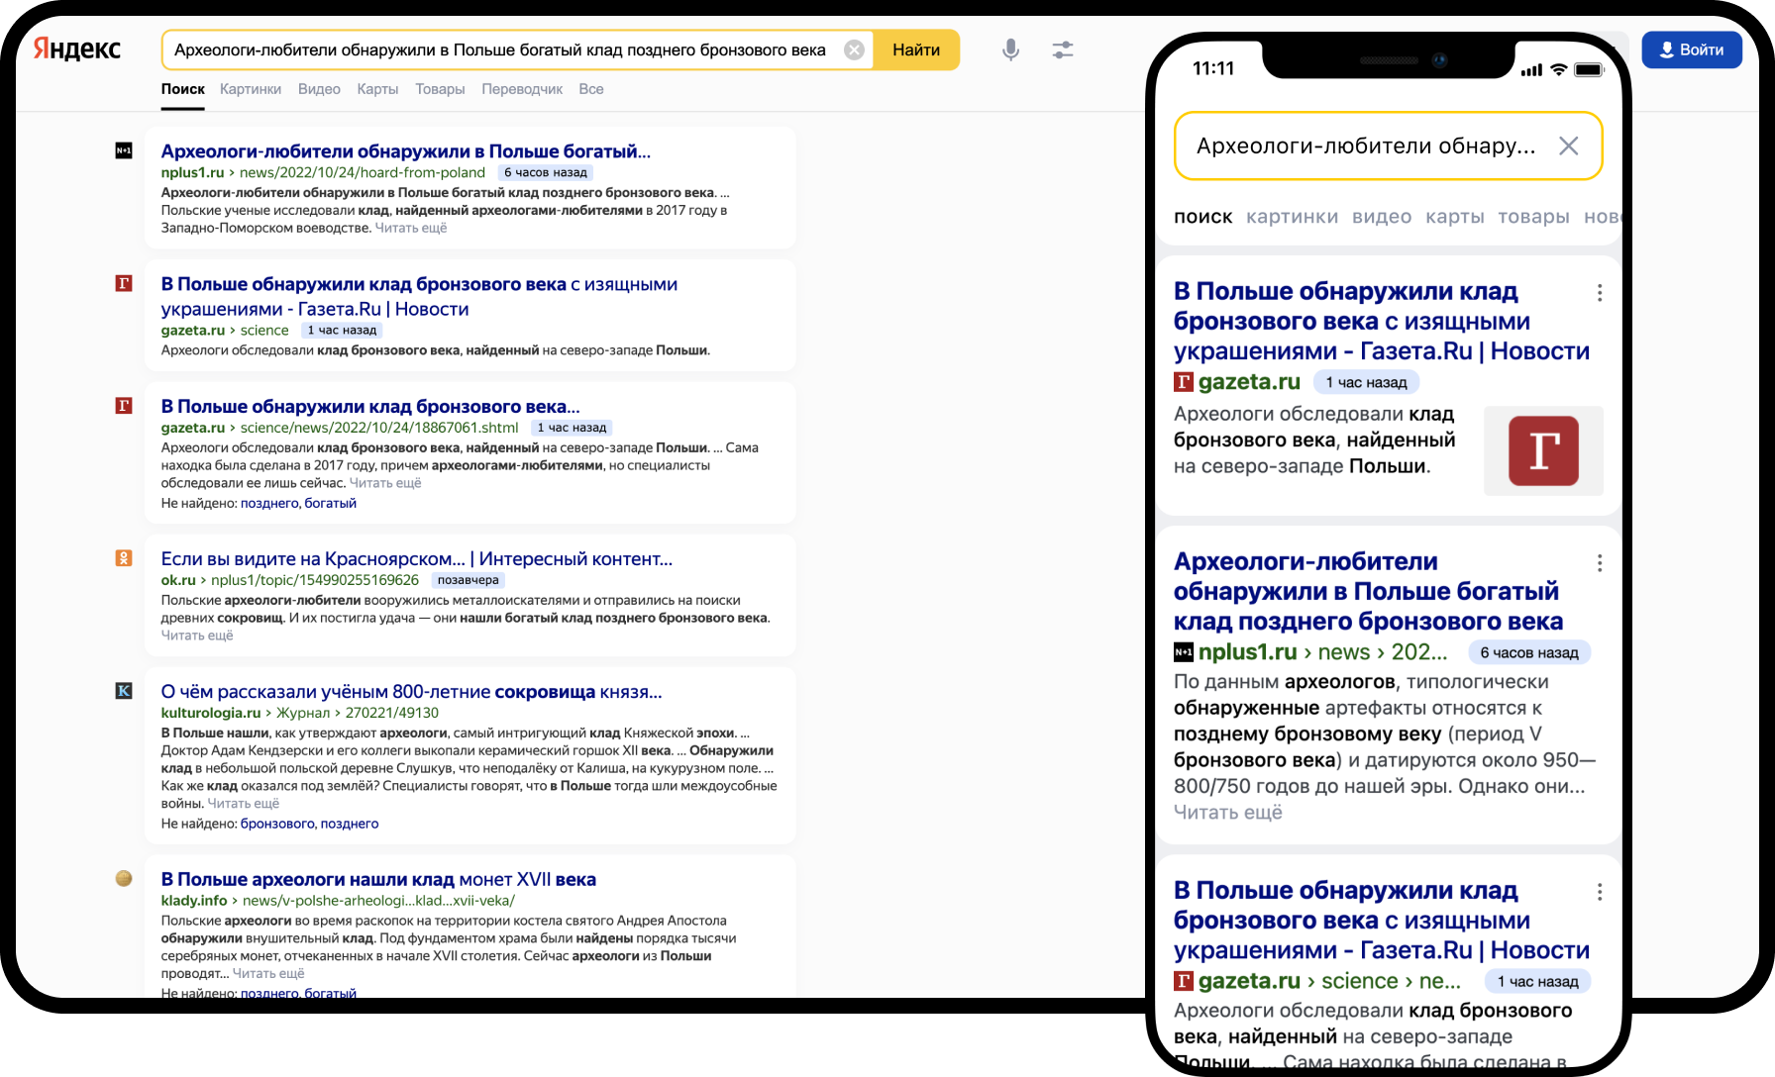Click Читать ещё in mobile nplus1 result

coord(1228,813)
